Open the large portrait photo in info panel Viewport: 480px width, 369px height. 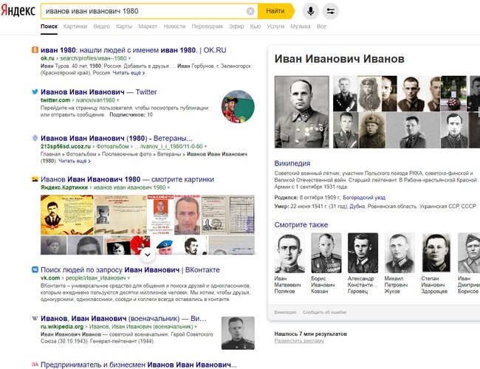301,112
